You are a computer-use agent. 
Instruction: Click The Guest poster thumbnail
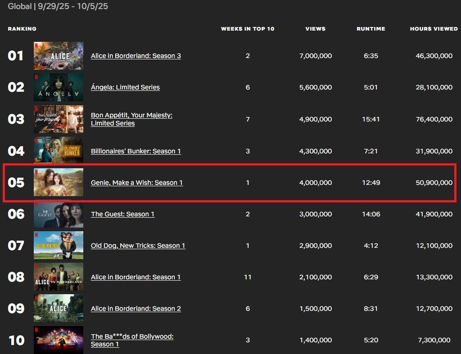pyautogui.click(x=58, y=214)
